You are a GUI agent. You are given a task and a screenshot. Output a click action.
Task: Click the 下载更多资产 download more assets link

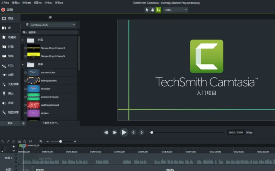coord(50,123)
